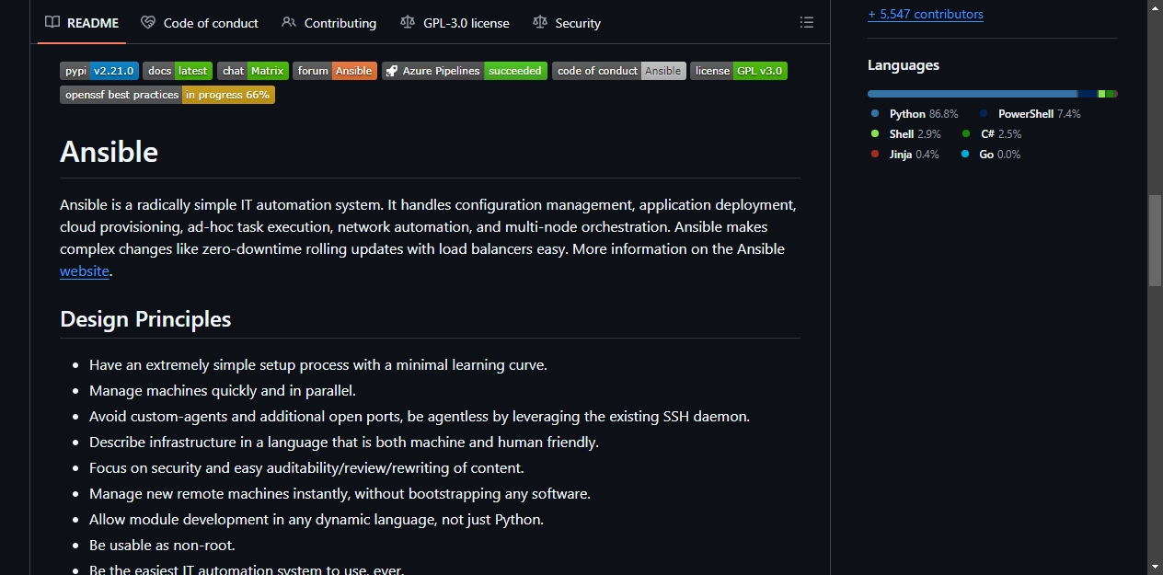Open the license GPL v3.0 badge
The height and width of the screenshot is (575, 1163).
click(739, 71)
